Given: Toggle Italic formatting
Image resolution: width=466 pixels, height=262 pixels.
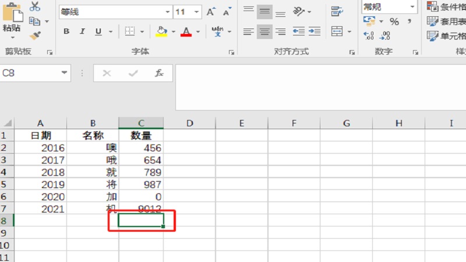Looking at the screenshot, I should (x=82, y=31).
